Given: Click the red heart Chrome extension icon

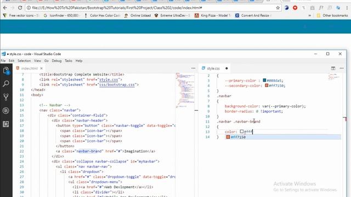Looking at the screenshot, I should coord(295,8).
